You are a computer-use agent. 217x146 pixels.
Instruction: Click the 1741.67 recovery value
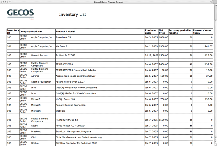click(203, 46)
